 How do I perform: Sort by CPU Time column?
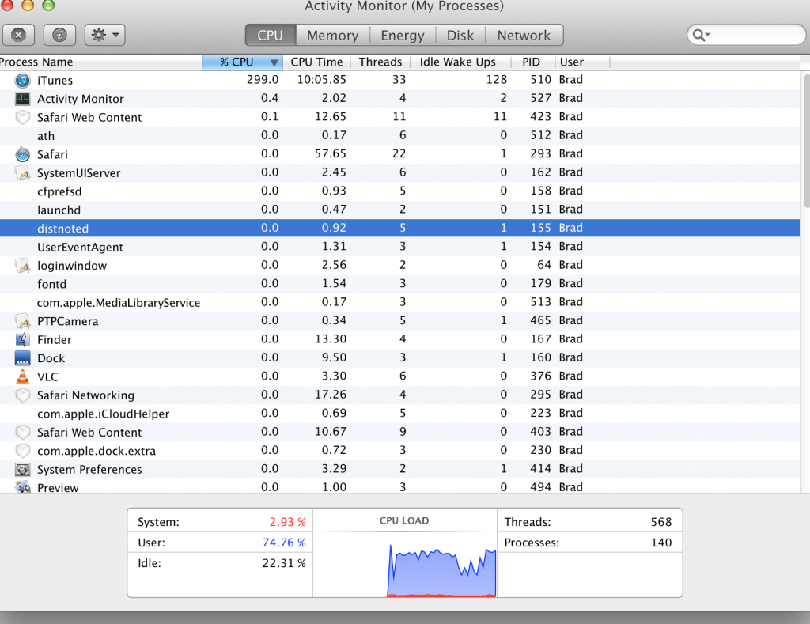pos(316,62)
